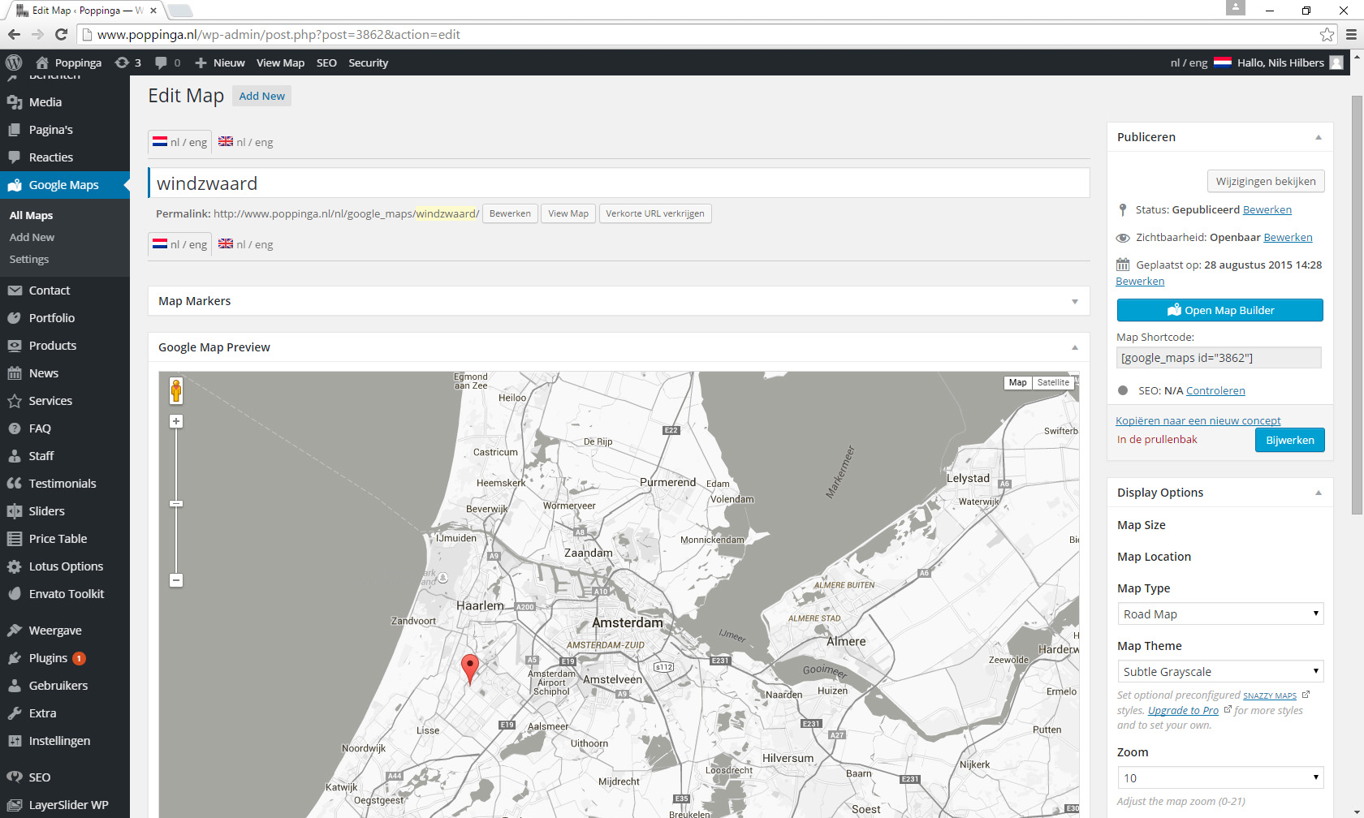Click the map zoom in plus button
The height and width of the screenshot is (818, 1364).
point(176,421)
